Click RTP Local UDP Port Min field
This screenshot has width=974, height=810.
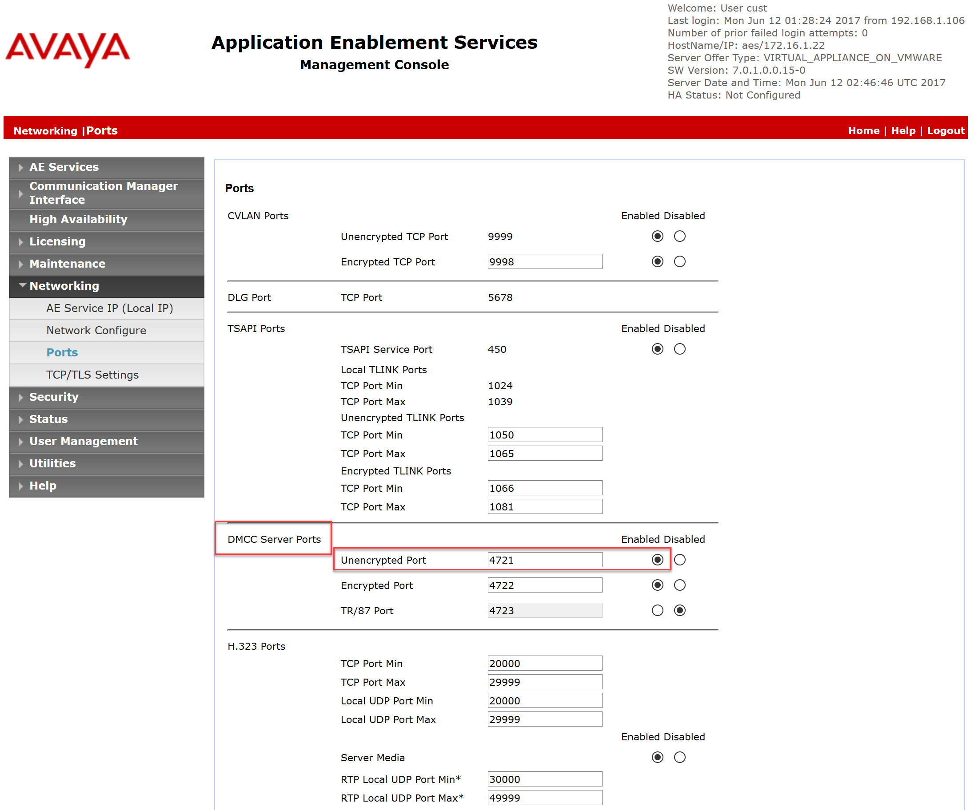coord(545,779)
